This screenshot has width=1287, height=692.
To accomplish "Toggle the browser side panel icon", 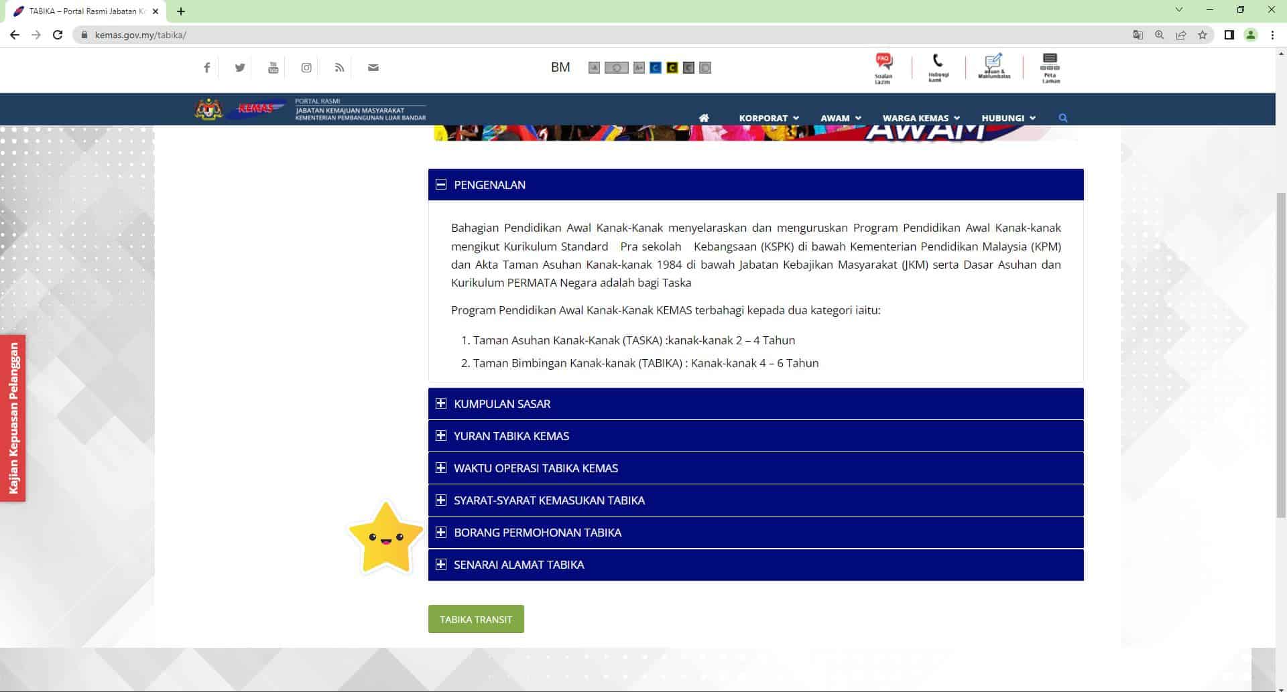I will tap(1229, 35).
